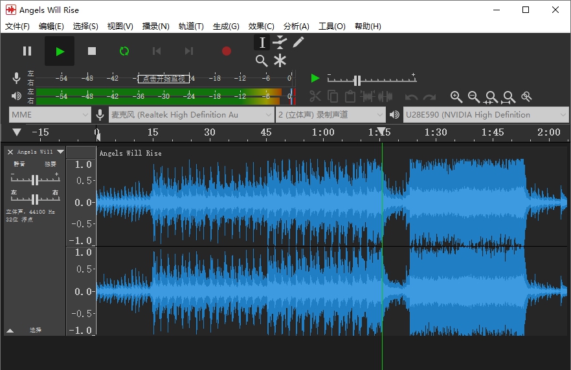The width and height of the screenshot is (571, 370).
Task: Open the MME audio host dropdown
Action: click(50, 115)
